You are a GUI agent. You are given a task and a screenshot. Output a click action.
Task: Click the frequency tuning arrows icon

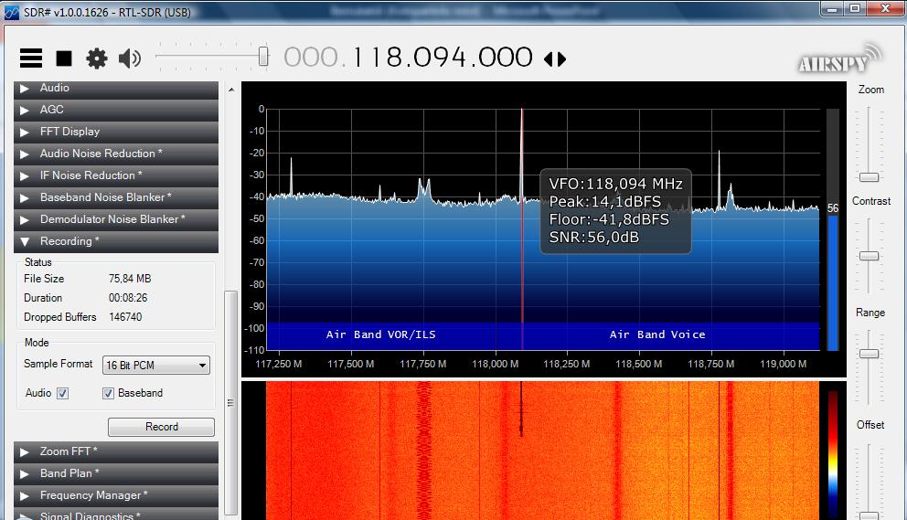[555, 59]
